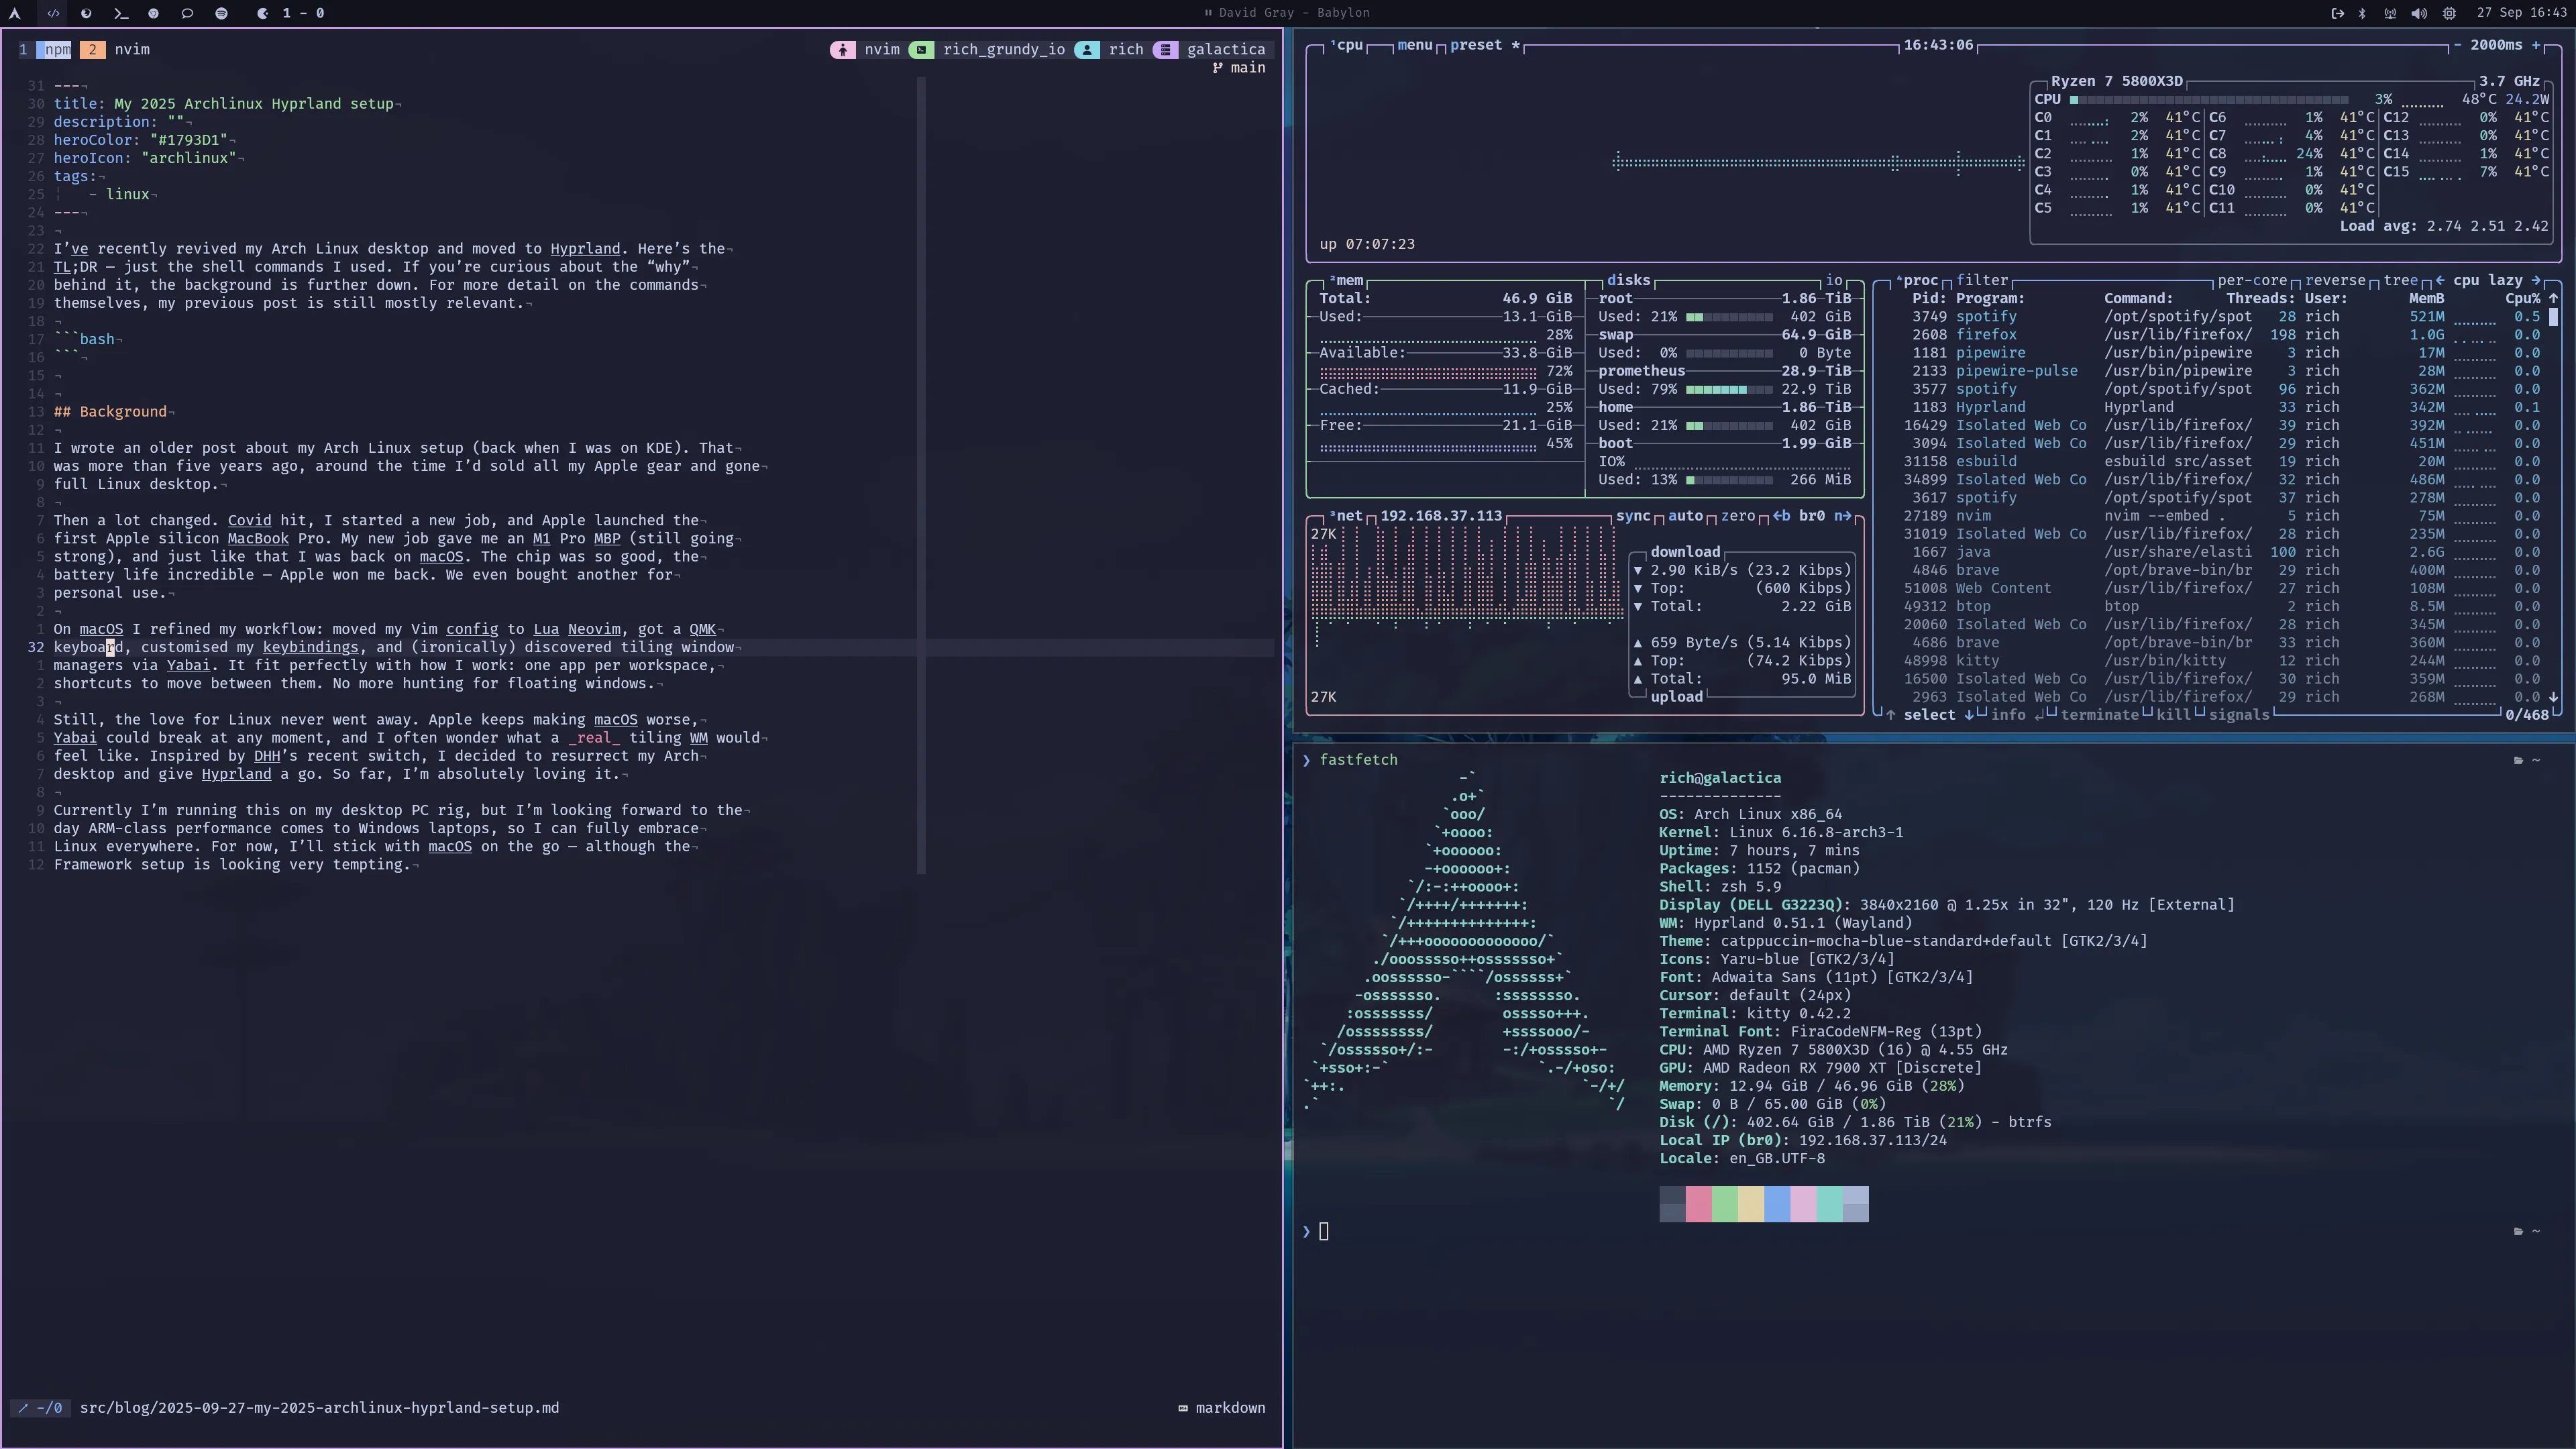Viewport: 2576px width, 1449px height.
Task: Open the terminal workspace icon
Action: point(120,13)
